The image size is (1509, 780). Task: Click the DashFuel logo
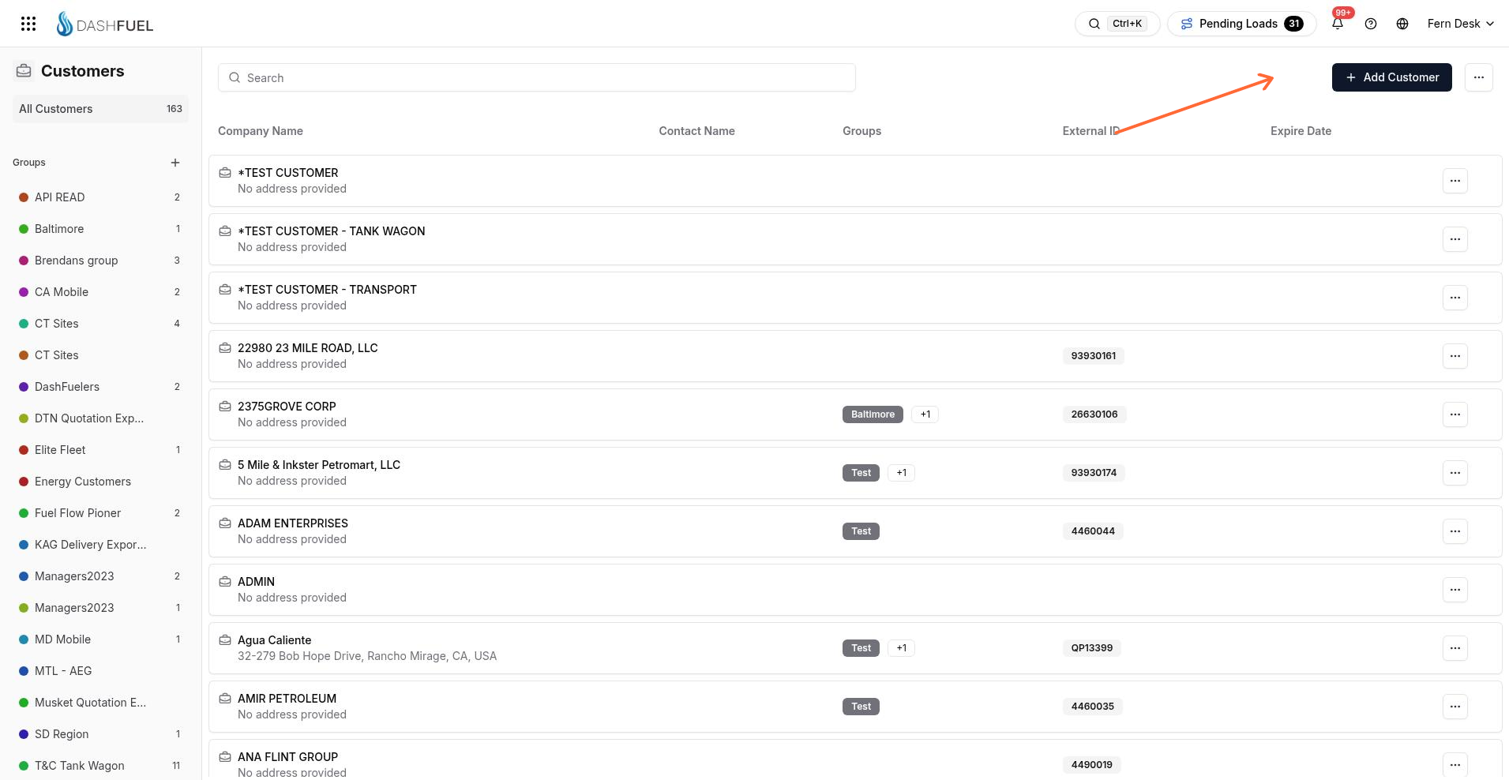(105, 24)
